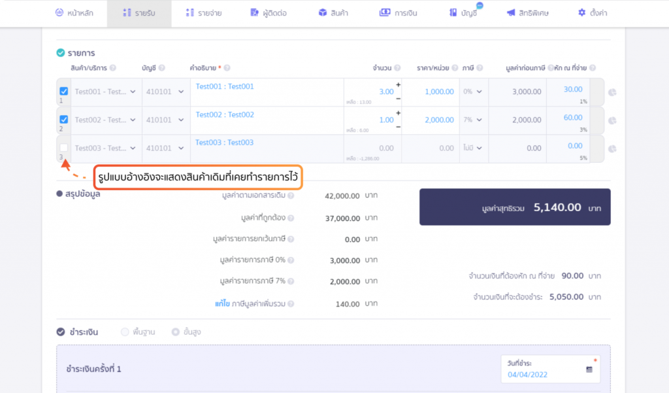Check the Test003 row checkbox
The image size is (669, 393).
[x=63, y=147]
